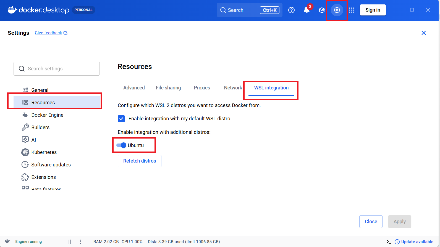Open the Give feedback link
Image resolution: width=440 pixels, height=247 pixels.
[x=48, y=33]
